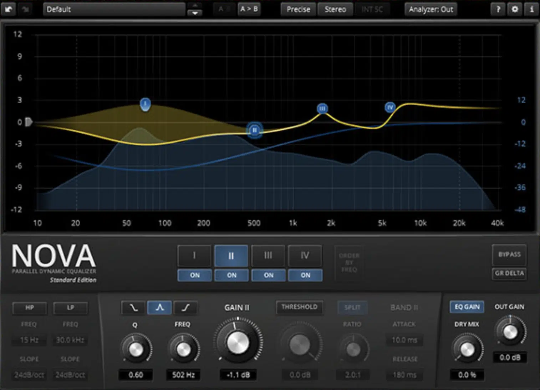Click the release 180 ms field
Image resolution: width=540 pixels, height=390 pixels.
404,375
